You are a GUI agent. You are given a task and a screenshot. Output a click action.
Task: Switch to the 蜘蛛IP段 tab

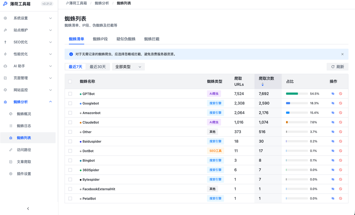coord(100,39)
